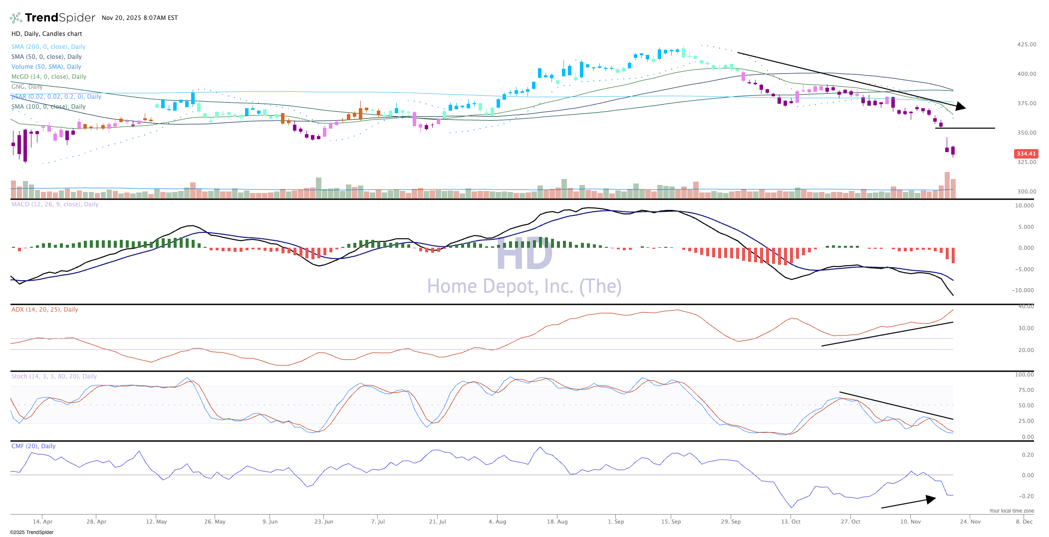
Task: Click the CMF (20), Daily label
Action: 33,446
